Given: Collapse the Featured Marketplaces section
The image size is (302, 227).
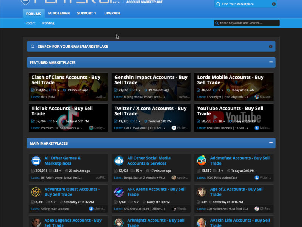Looking at the screenshot, I should point(270,62).
